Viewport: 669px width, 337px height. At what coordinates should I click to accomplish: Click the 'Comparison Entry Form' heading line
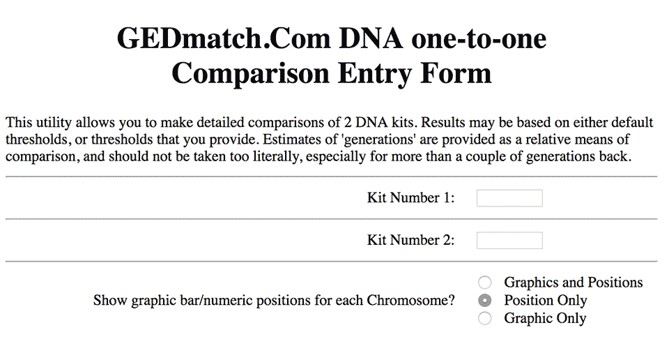click(x=332, y=73)
